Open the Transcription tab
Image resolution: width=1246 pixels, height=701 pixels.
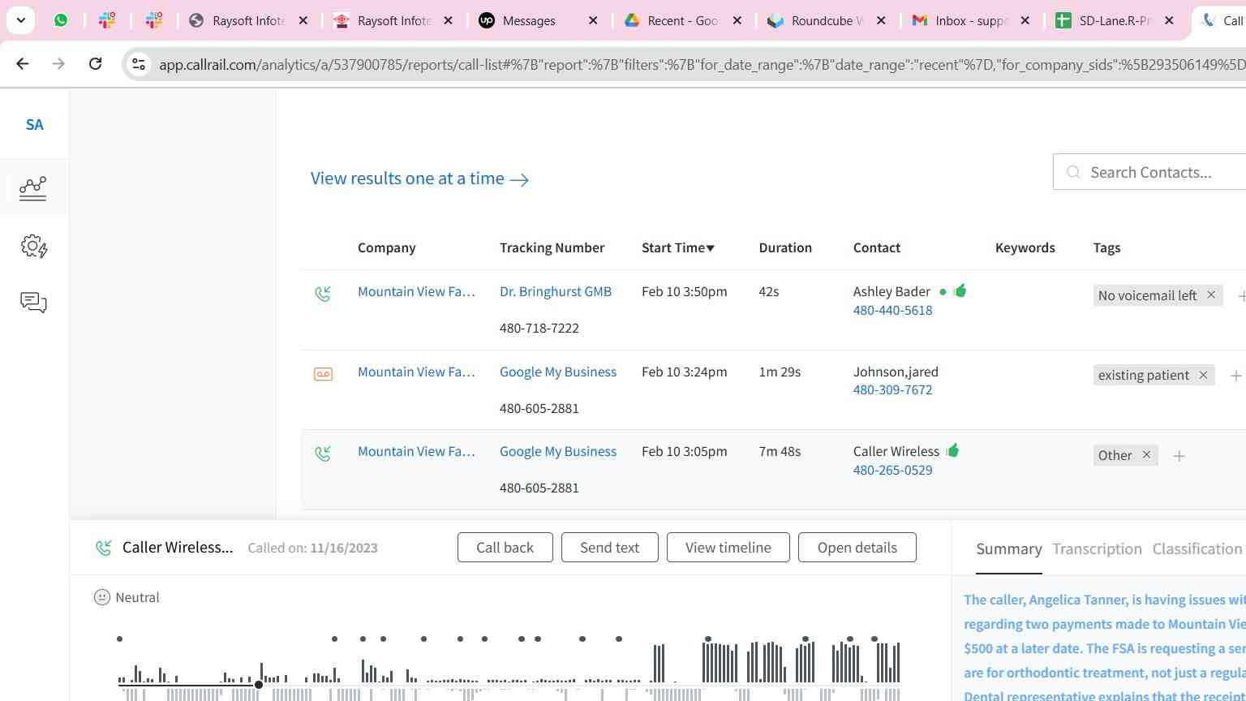pyautogui.click(x=1097, y=549)
